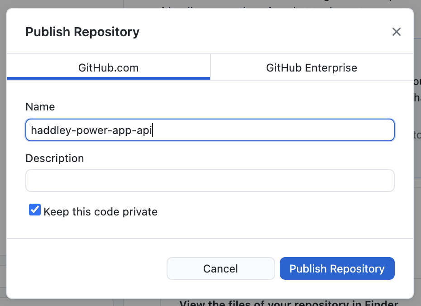Click the "Name" field label
The width and height of the screenshot is (421, 306).
click(x=40, y=107)
